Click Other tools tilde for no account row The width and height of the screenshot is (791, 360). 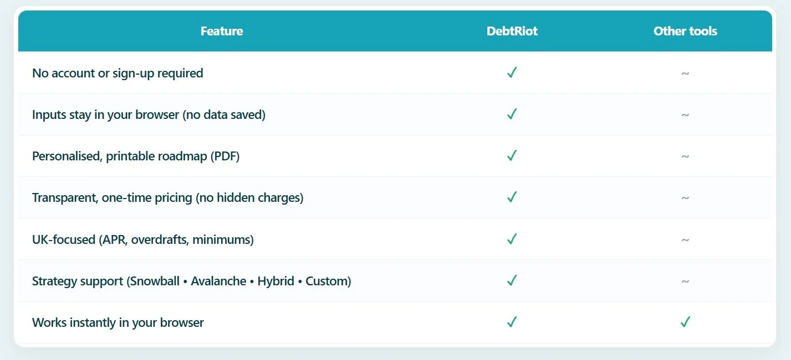685,73
